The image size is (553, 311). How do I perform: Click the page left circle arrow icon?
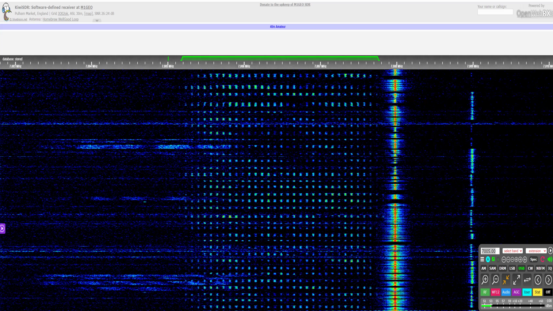click(538, 280)
